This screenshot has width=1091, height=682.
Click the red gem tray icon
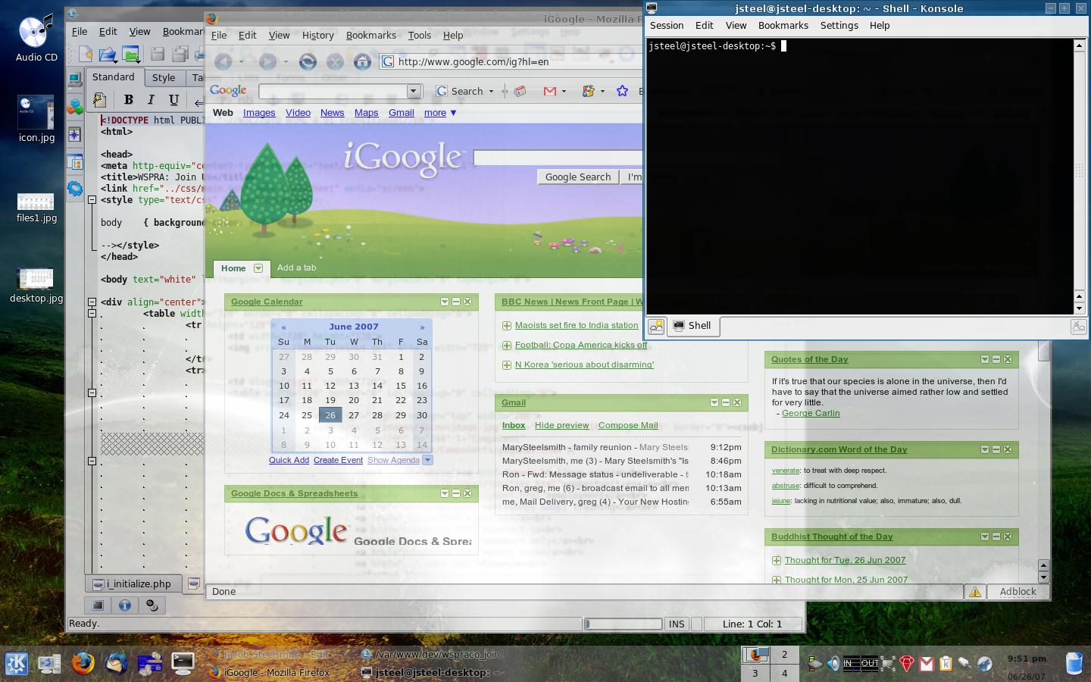[x=907, y=664]
